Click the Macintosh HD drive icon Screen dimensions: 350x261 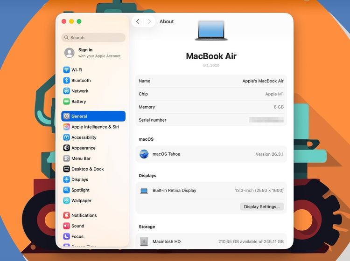(x=144, y=241)
